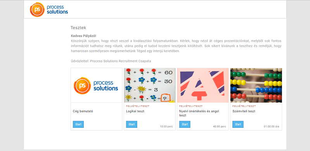Click the Tesztek page heading
310x151 pixels.
tap(78, 28)
